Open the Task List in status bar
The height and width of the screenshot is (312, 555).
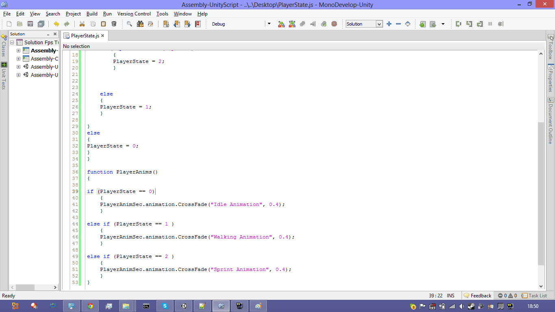pos(534,296)
